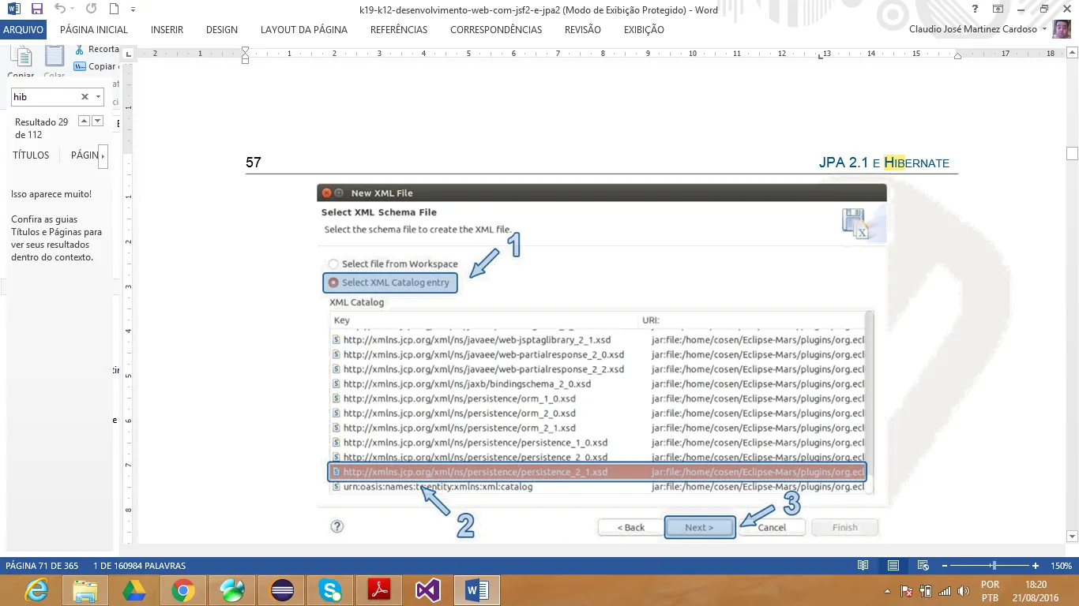Switch to the DESIGN ribbon tab
Image resolution: width=1079 pixels, height=606 pixels.
coord(222,30)
